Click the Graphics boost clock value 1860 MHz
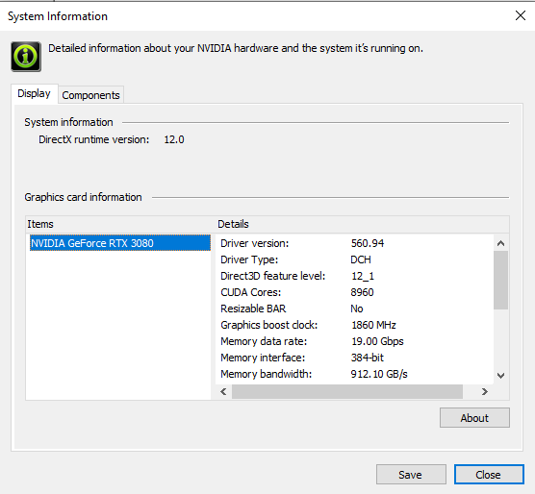The width and height of the screenshot is (535, 494). tap(373, 325)
